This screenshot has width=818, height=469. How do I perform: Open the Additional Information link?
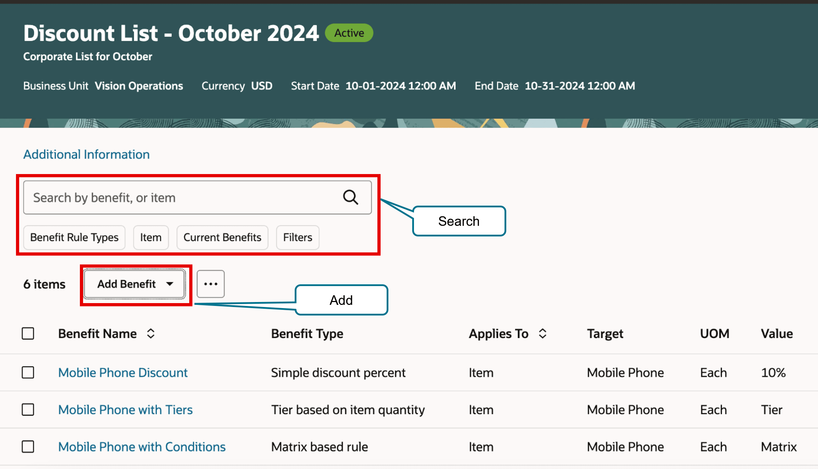click(86, 155)
